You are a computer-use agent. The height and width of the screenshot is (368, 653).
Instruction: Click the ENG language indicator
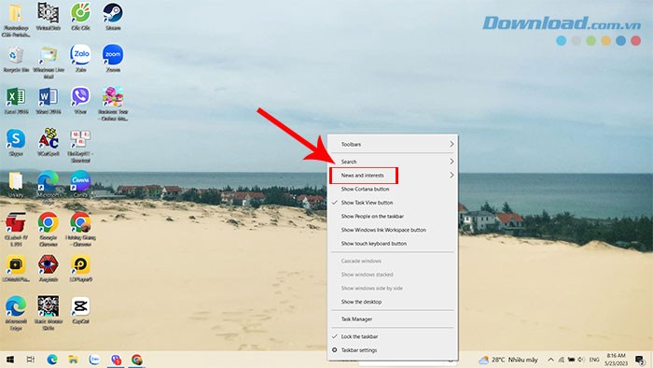click(594, 360)
